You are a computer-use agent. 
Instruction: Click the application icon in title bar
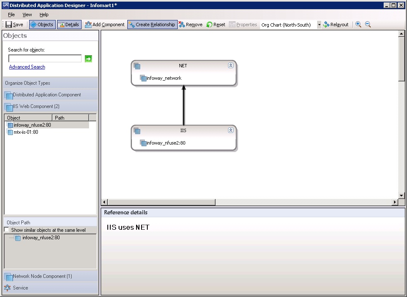click(5, 5)
